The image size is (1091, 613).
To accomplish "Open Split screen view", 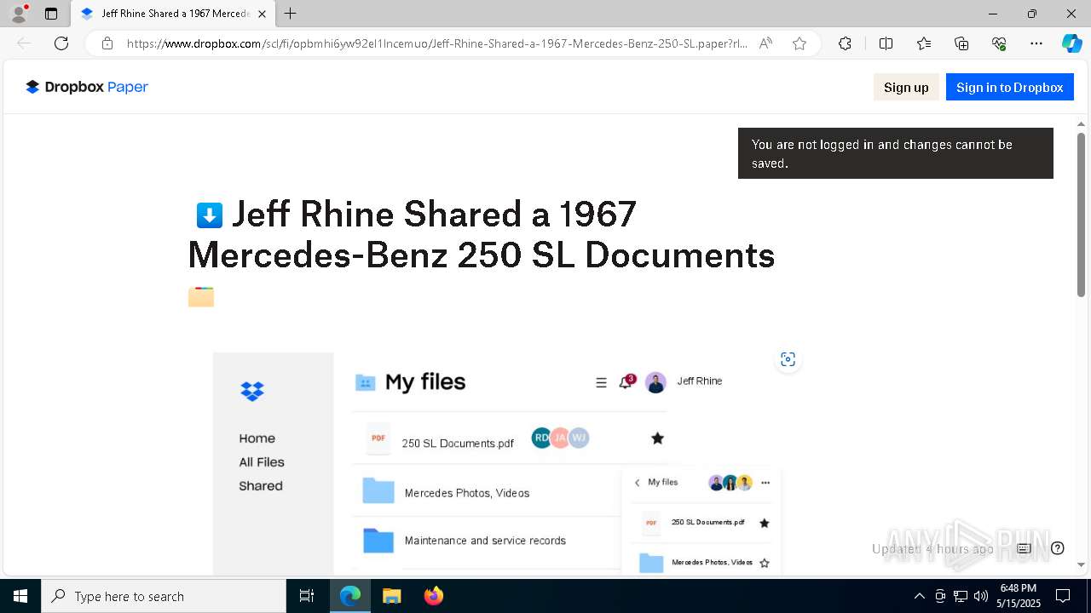I will (x=886, y=43).
